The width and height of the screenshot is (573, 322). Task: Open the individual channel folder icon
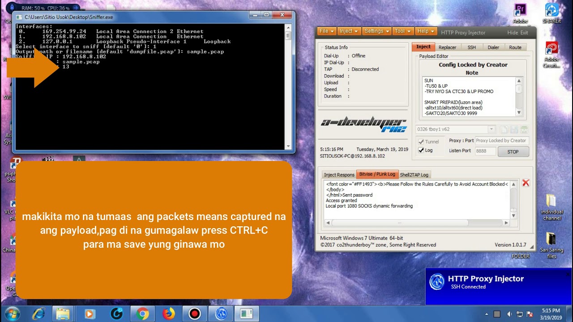coord(552,207)
